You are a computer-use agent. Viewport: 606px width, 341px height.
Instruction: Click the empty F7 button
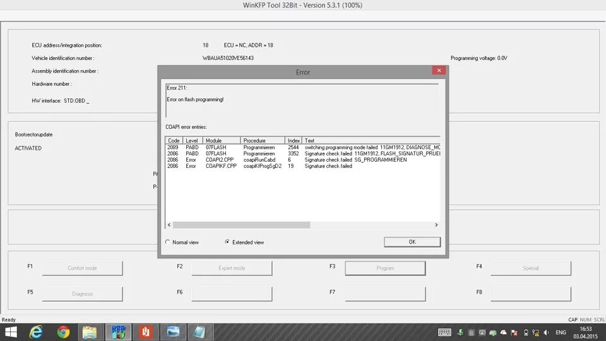click(385, 294)
